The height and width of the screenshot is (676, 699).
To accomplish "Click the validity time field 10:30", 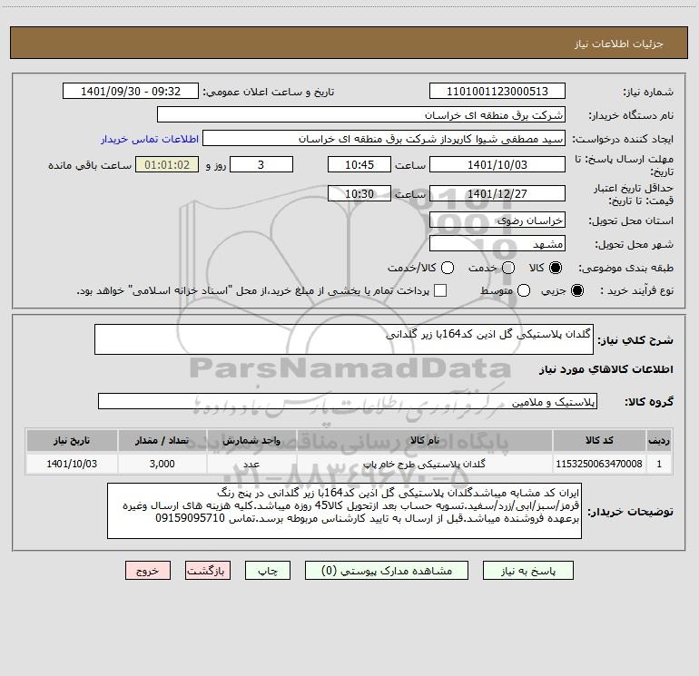I will 359,193.
